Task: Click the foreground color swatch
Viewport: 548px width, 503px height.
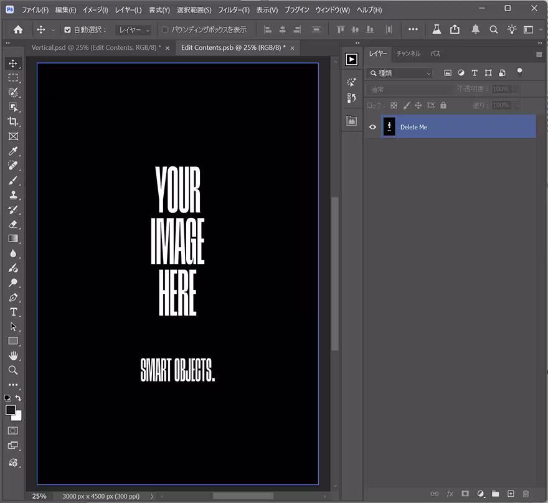Action: pos(11,410)
